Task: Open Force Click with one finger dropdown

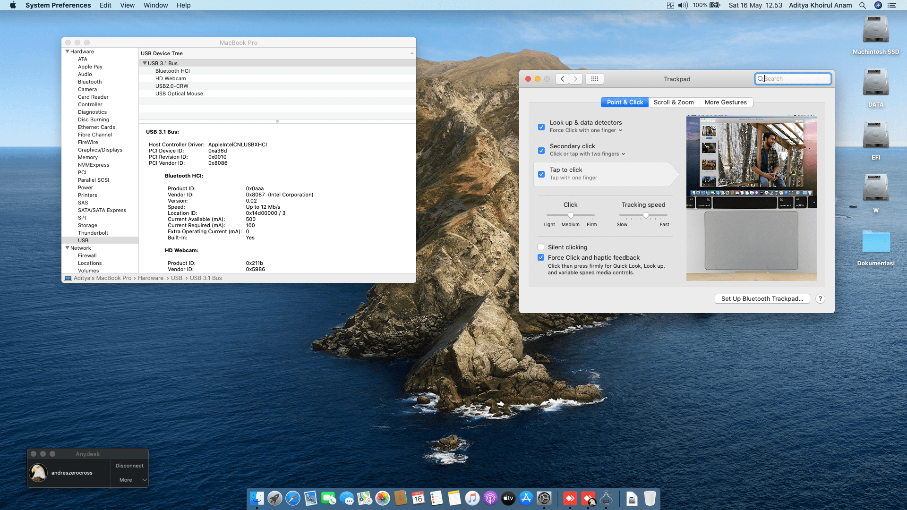Action: tap(586, 130)
